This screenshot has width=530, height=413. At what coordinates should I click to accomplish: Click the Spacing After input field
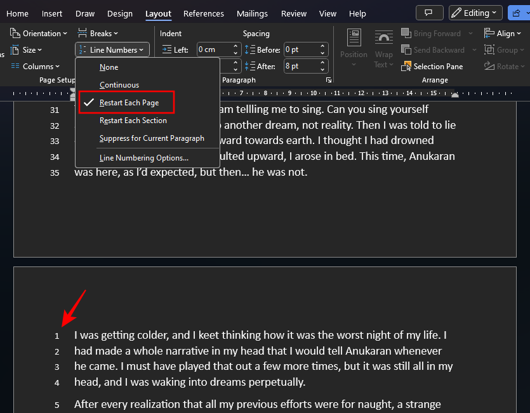301,66
